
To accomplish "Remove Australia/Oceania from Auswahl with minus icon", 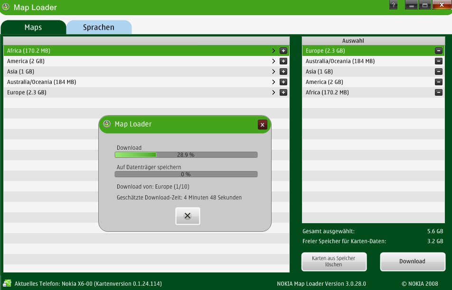I will (438, 61).
